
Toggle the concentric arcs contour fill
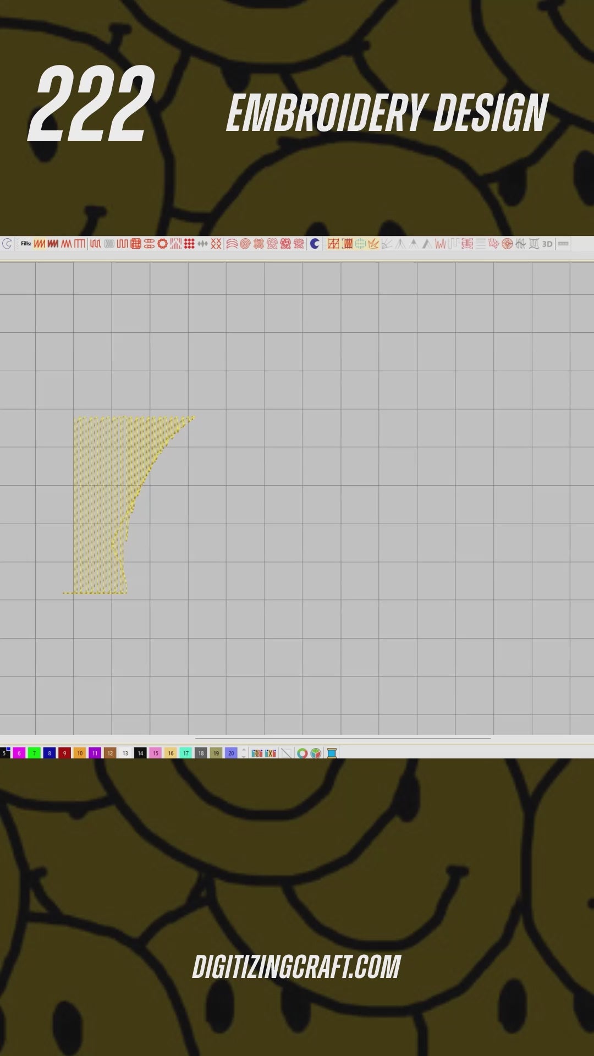232,244
